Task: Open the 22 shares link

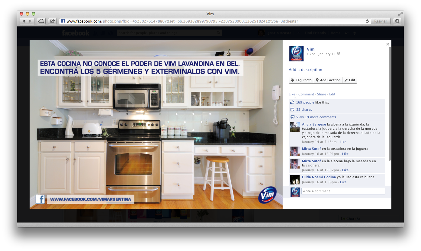Action: (x=304, y=110)
